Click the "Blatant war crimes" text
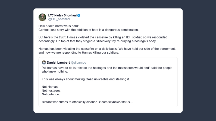This screenshot has height=121, width=216. click(x=70, y=102)
